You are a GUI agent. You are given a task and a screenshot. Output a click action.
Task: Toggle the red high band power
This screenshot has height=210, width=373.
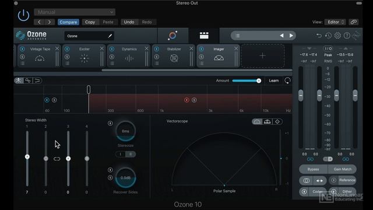pyautogui.click(x=186, y=100)
